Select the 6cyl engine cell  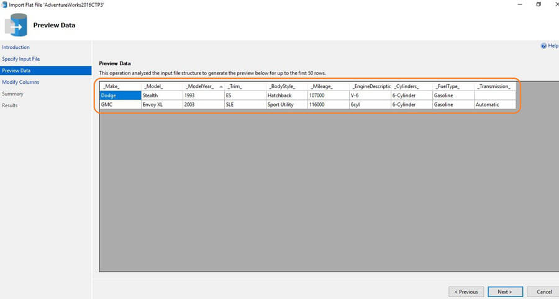tap(370, 105)
